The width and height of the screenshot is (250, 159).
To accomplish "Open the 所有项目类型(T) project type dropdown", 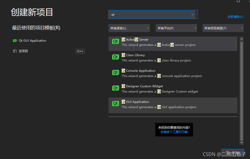I will point(223,28).
